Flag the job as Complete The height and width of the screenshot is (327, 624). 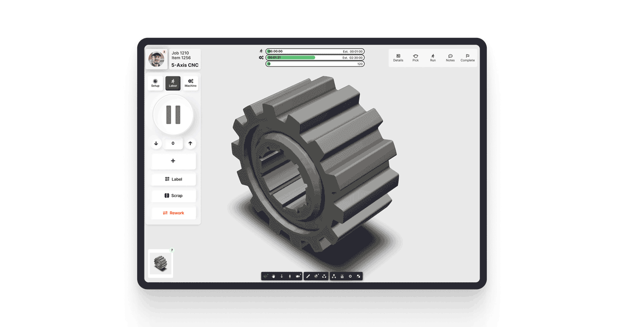(x=467, y=57)
